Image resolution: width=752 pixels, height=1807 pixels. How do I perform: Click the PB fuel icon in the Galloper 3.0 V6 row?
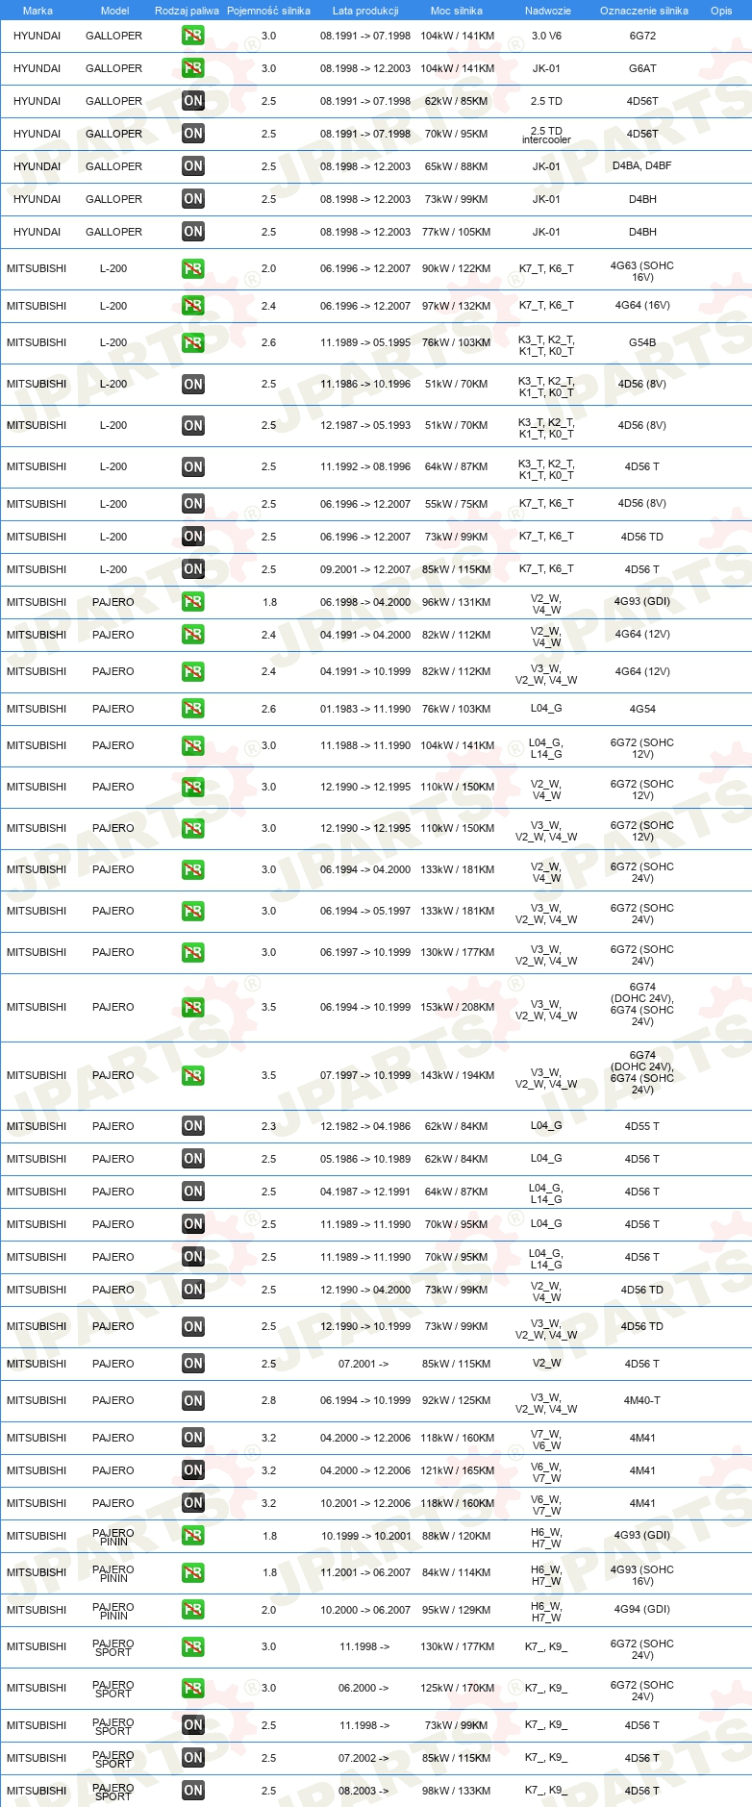[x=193, y=36]
